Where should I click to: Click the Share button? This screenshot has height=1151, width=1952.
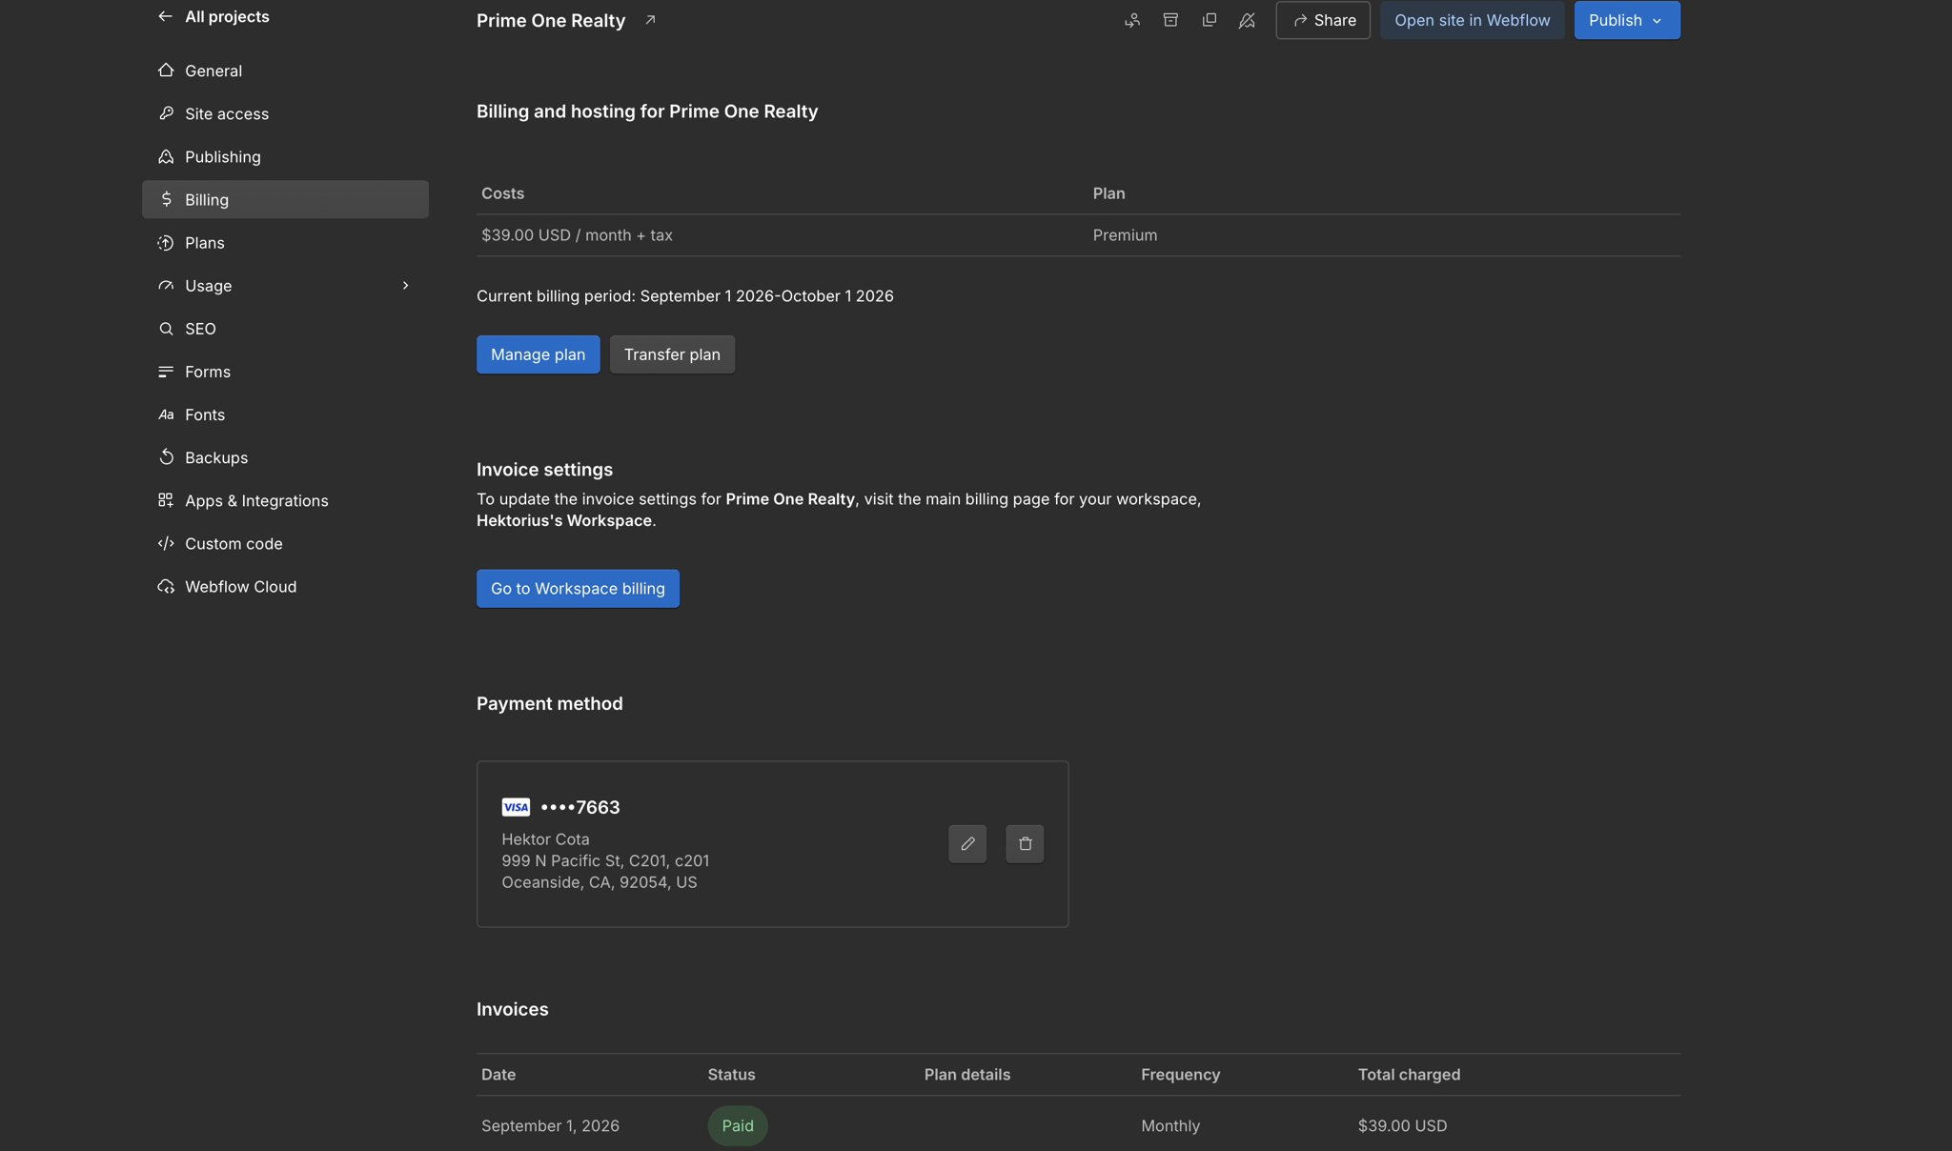click(1323, 20)
